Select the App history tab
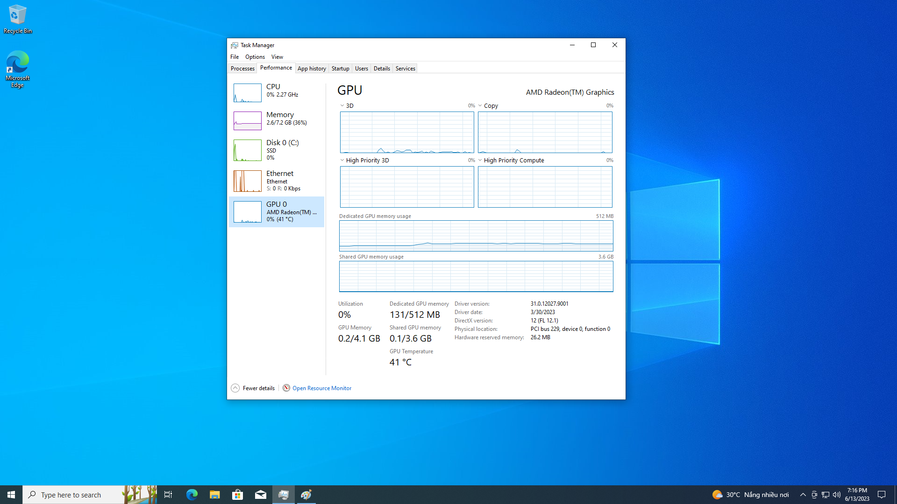897x504 pixels. 311,68
